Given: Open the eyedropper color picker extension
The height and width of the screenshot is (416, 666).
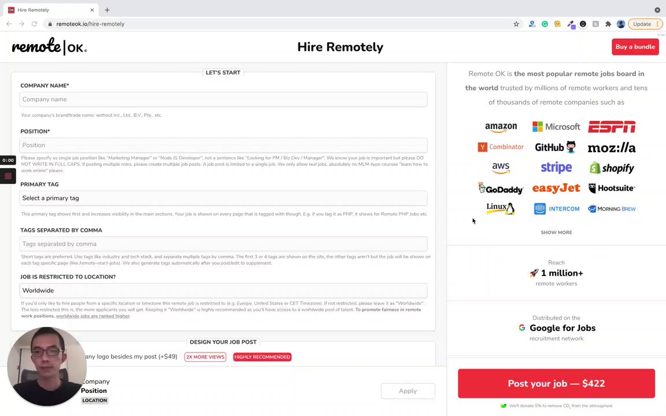Looking at the screenshot, I should (x=571, y=24).
